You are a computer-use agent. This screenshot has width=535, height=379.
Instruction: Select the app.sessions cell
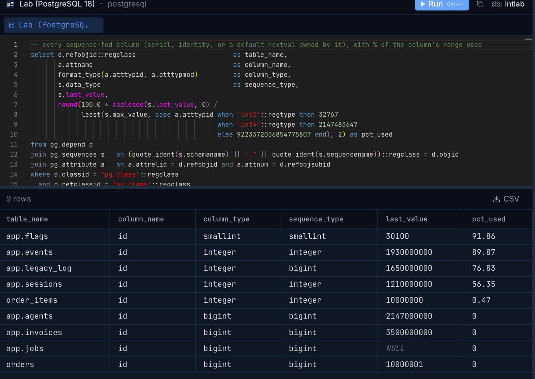pyautogui.click(x=55, y=284)
